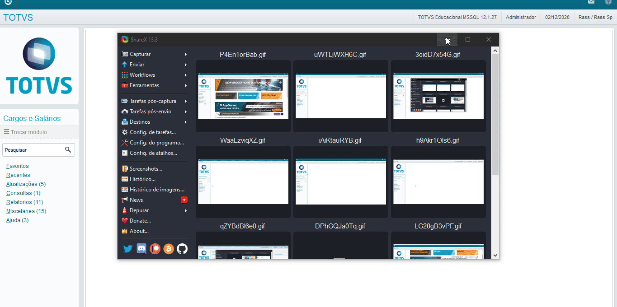Click the Rass / Rass Sp label
The width and height of the screenshot is (617, 307).
(x=595, y=17)
